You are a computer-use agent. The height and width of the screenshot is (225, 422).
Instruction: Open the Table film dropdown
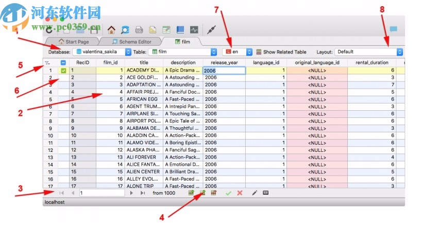(x=183, y=51)
